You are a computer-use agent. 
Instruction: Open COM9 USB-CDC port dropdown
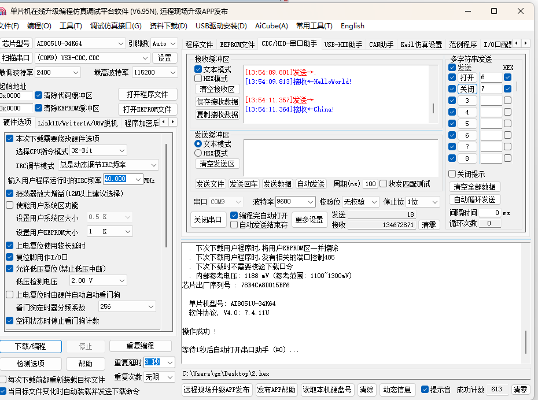(145, 58)
